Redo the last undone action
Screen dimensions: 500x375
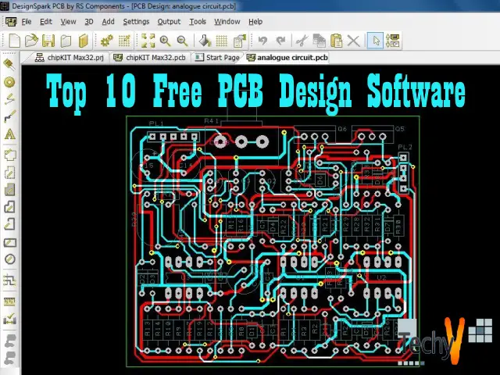pos(280,41)
